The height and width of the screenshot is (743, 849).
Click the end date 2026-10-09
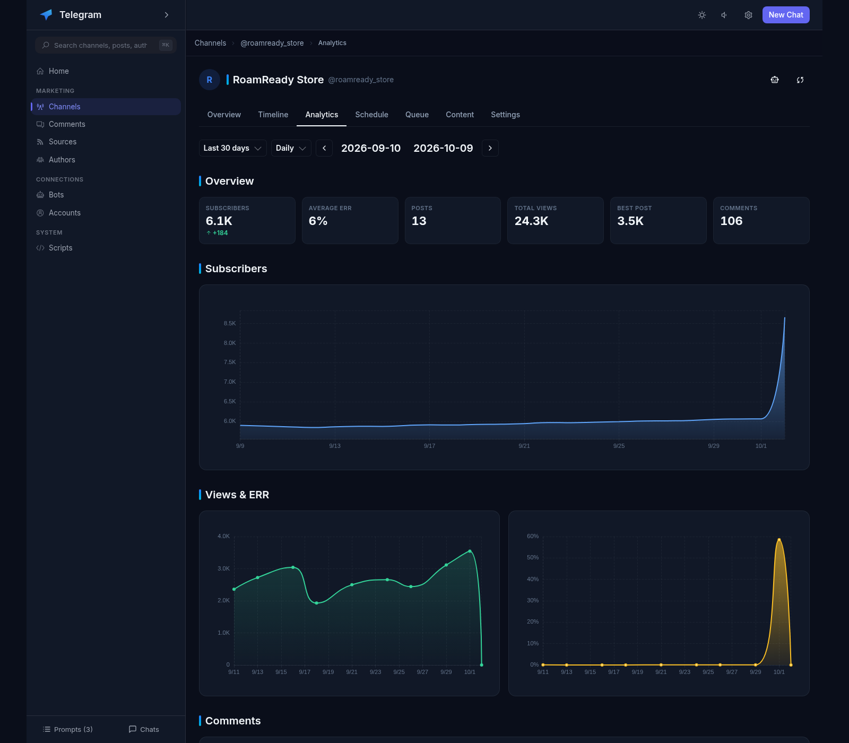click(443, 148)
